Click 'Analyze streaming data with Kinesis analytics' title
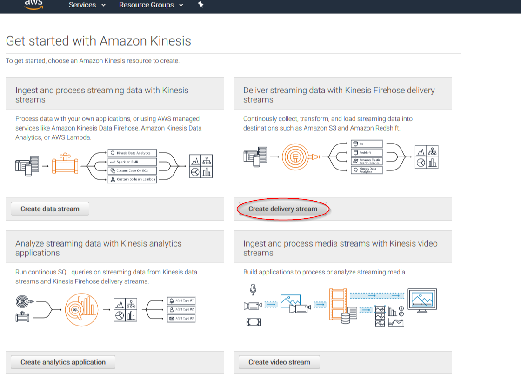Image resolution: width=521 pixels, height=385 pixels. pyautogui.click(x=98, y=248)
